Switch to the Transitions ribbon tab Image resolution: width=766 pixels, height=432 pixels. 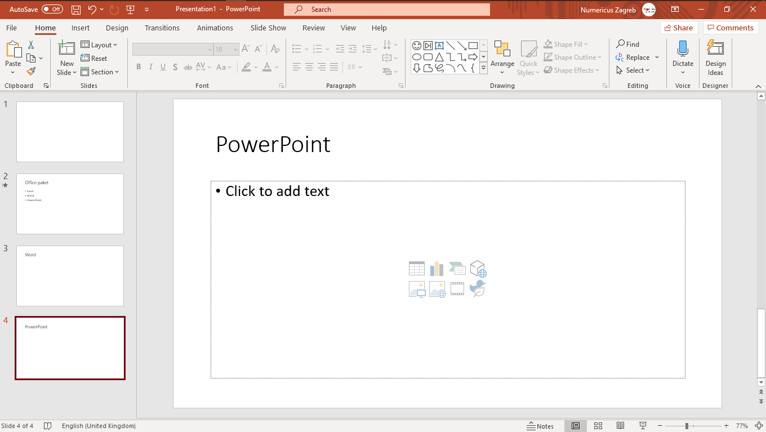point(162,28)
